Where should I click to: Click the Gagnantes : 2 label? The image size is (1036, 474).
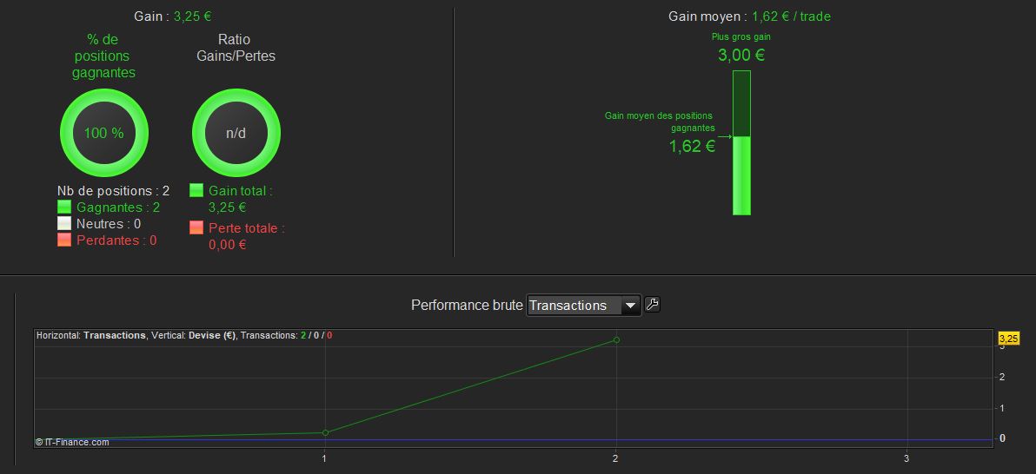[x=118, y=207]
